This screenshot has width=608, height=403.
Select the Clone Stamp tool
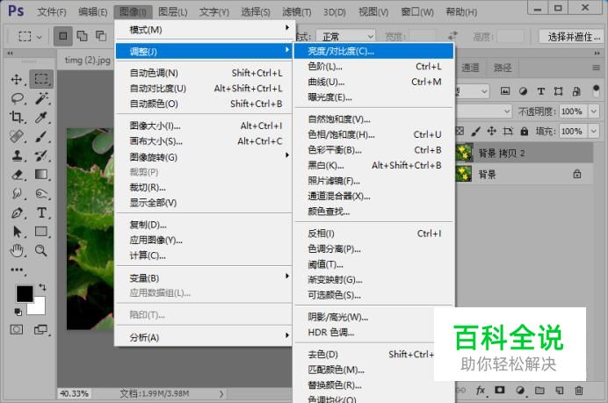[17, 155]
